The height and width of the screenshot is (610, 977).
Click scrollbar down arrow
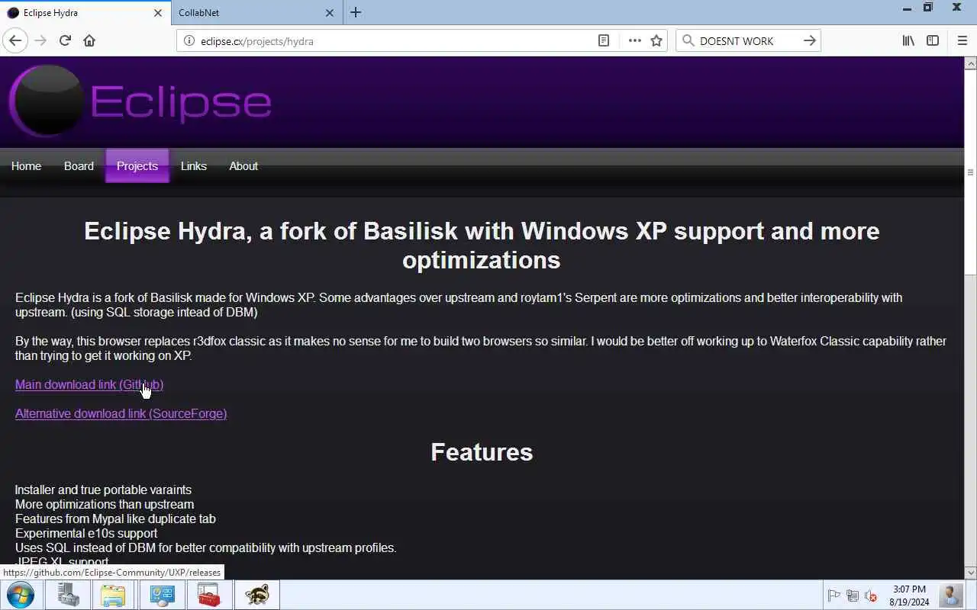tap(971, 573)
